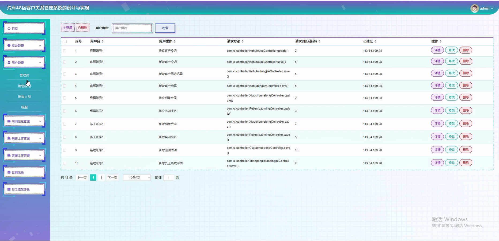
Task: Check the row 4 新增客户档案 checkbox
Action: pos(65,86)
